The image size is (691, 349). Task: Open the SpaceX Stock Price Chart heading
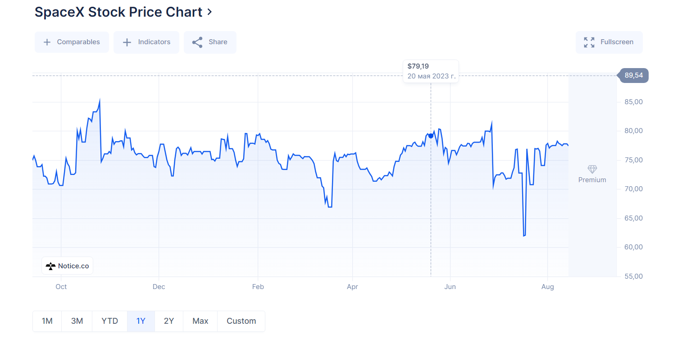pyautogui.click(x=118, y=12)
